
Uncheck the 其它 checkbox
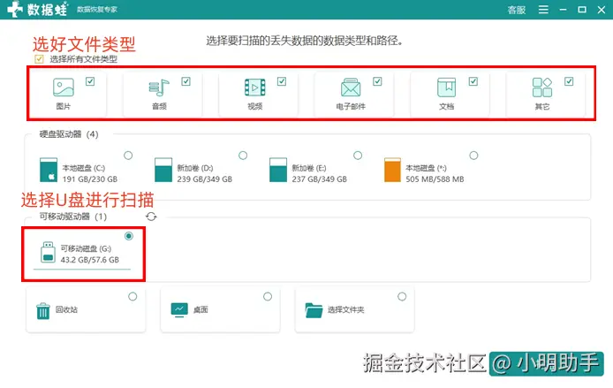coord(569,81)
